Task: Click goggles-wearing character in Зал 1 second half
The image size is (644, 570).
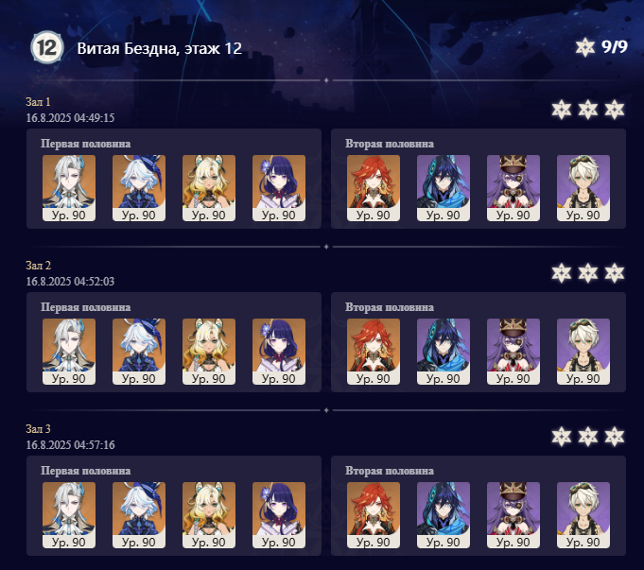Action: 583,188
